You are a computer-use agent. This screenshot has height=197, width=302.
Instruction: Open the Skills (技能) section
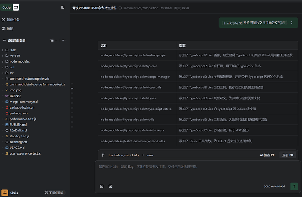pos(8,28)
